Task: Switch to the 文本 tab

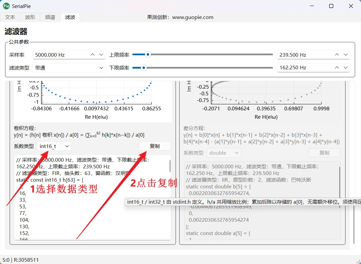Action: 10,17
